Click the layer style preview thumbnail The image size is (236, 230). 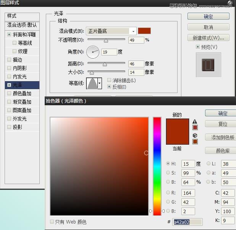(x=208, y=65)
